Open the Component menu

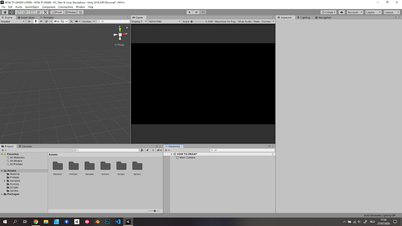point(49,7)
